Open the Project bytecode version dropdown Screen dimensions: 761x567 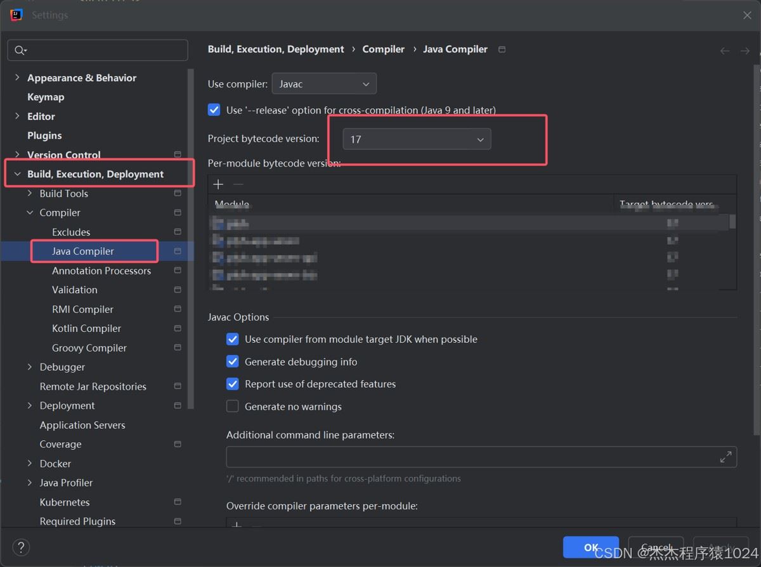pos(417,139)
